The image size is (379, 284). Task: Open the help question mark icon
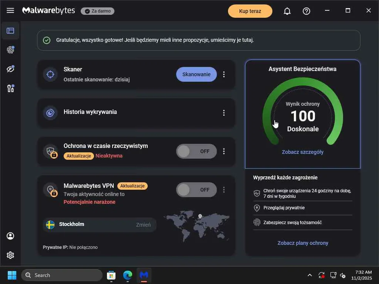tap(306, 11)
